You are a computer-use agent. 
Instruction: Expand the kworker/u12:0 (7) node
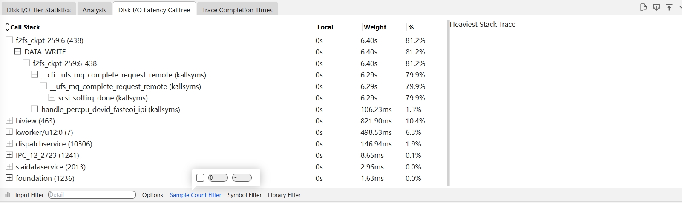click(9, 132)
